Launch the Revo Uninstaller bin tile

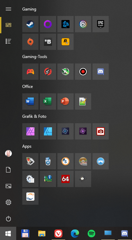pyautogui.click(x=48, y=161)
